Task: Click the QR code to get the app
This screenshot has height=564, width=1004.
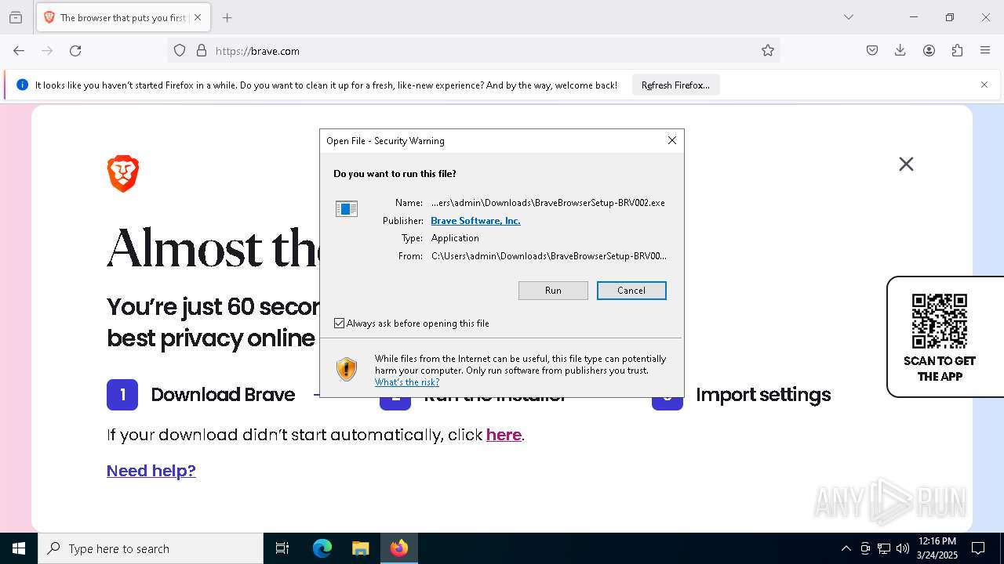Action: click(x=940, y=321)
